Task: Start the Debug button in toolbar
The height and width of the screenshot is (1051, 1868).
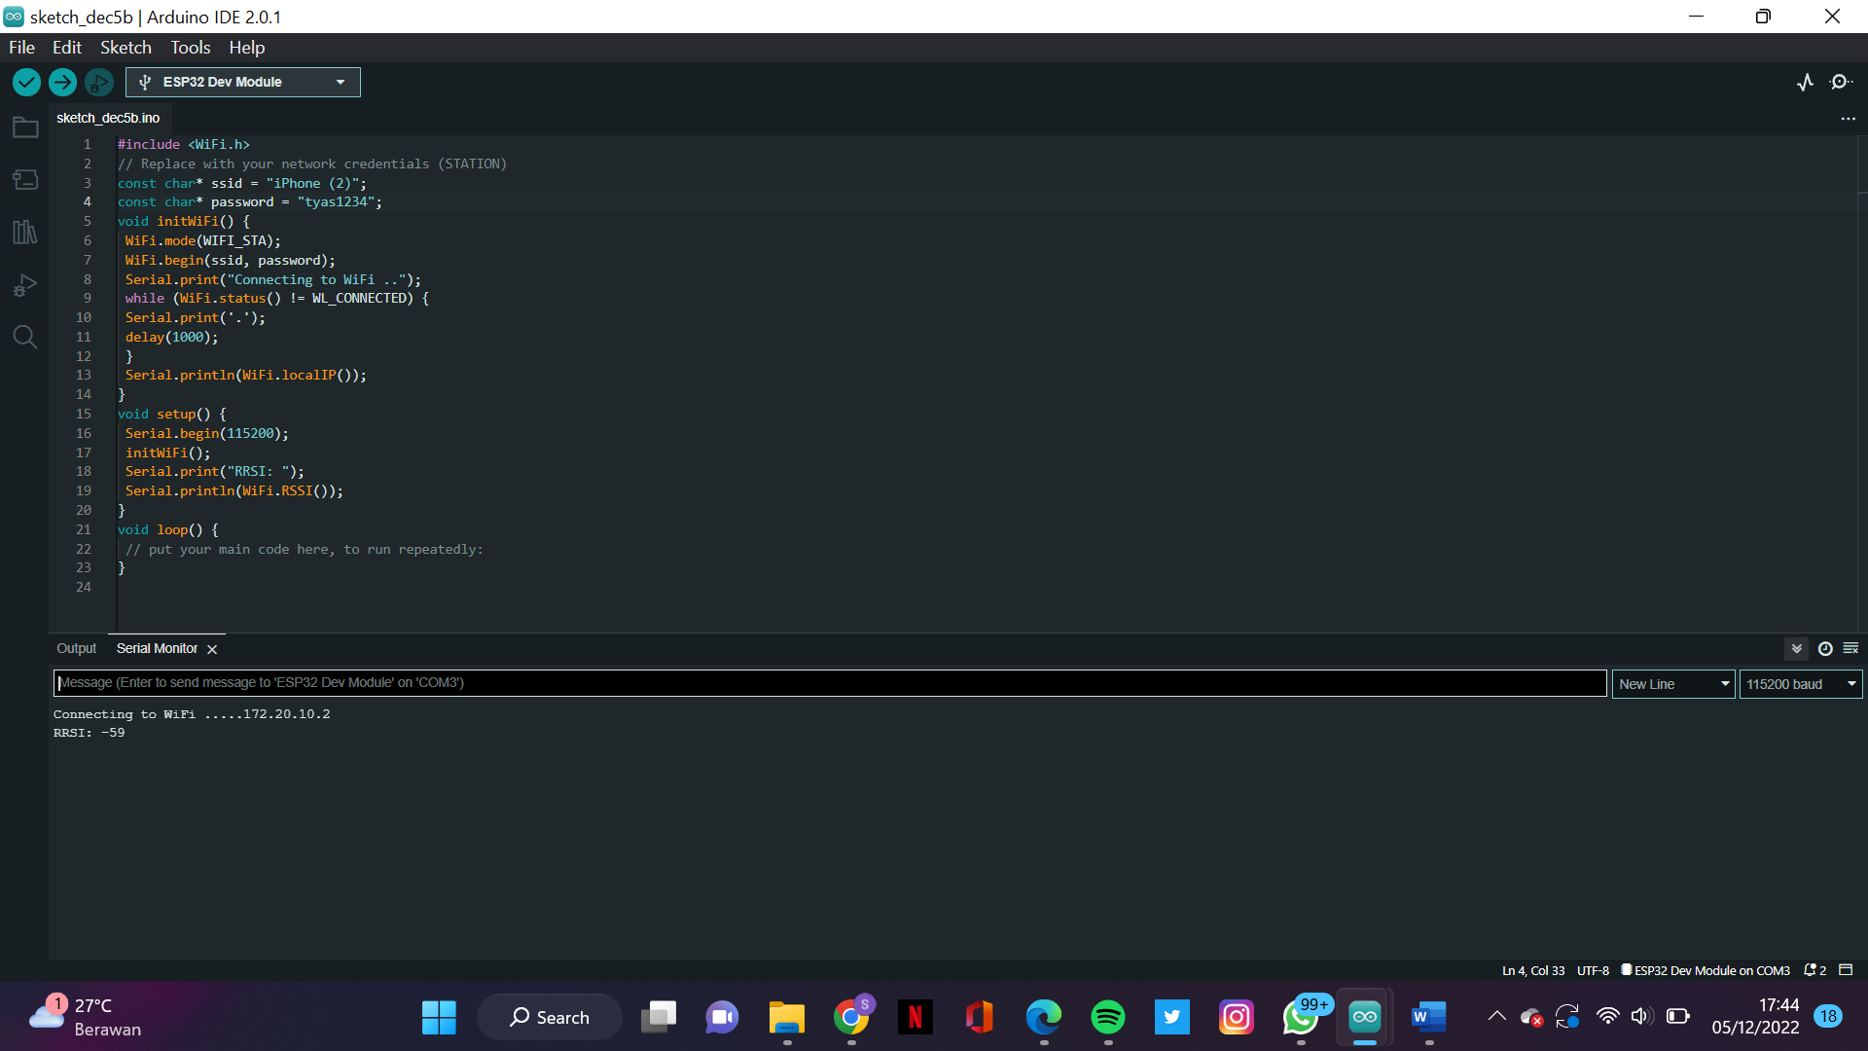Action: coord(98,83)
